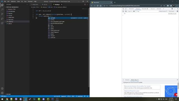179x101 pixels.
Task: Split the VS Code editor right
Action: click(85, 4)
